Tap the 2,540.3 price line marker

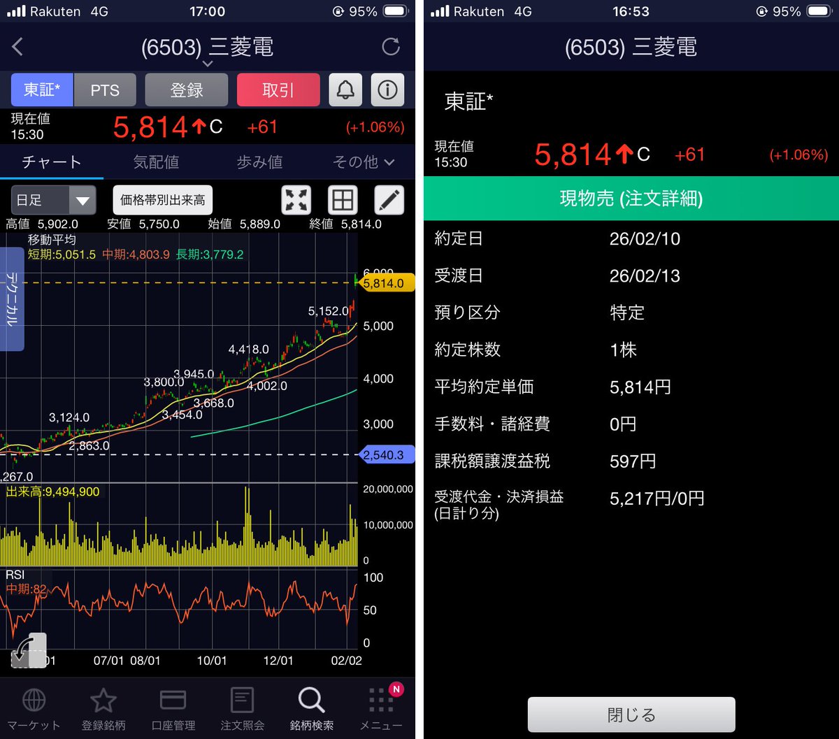[388, 455]
